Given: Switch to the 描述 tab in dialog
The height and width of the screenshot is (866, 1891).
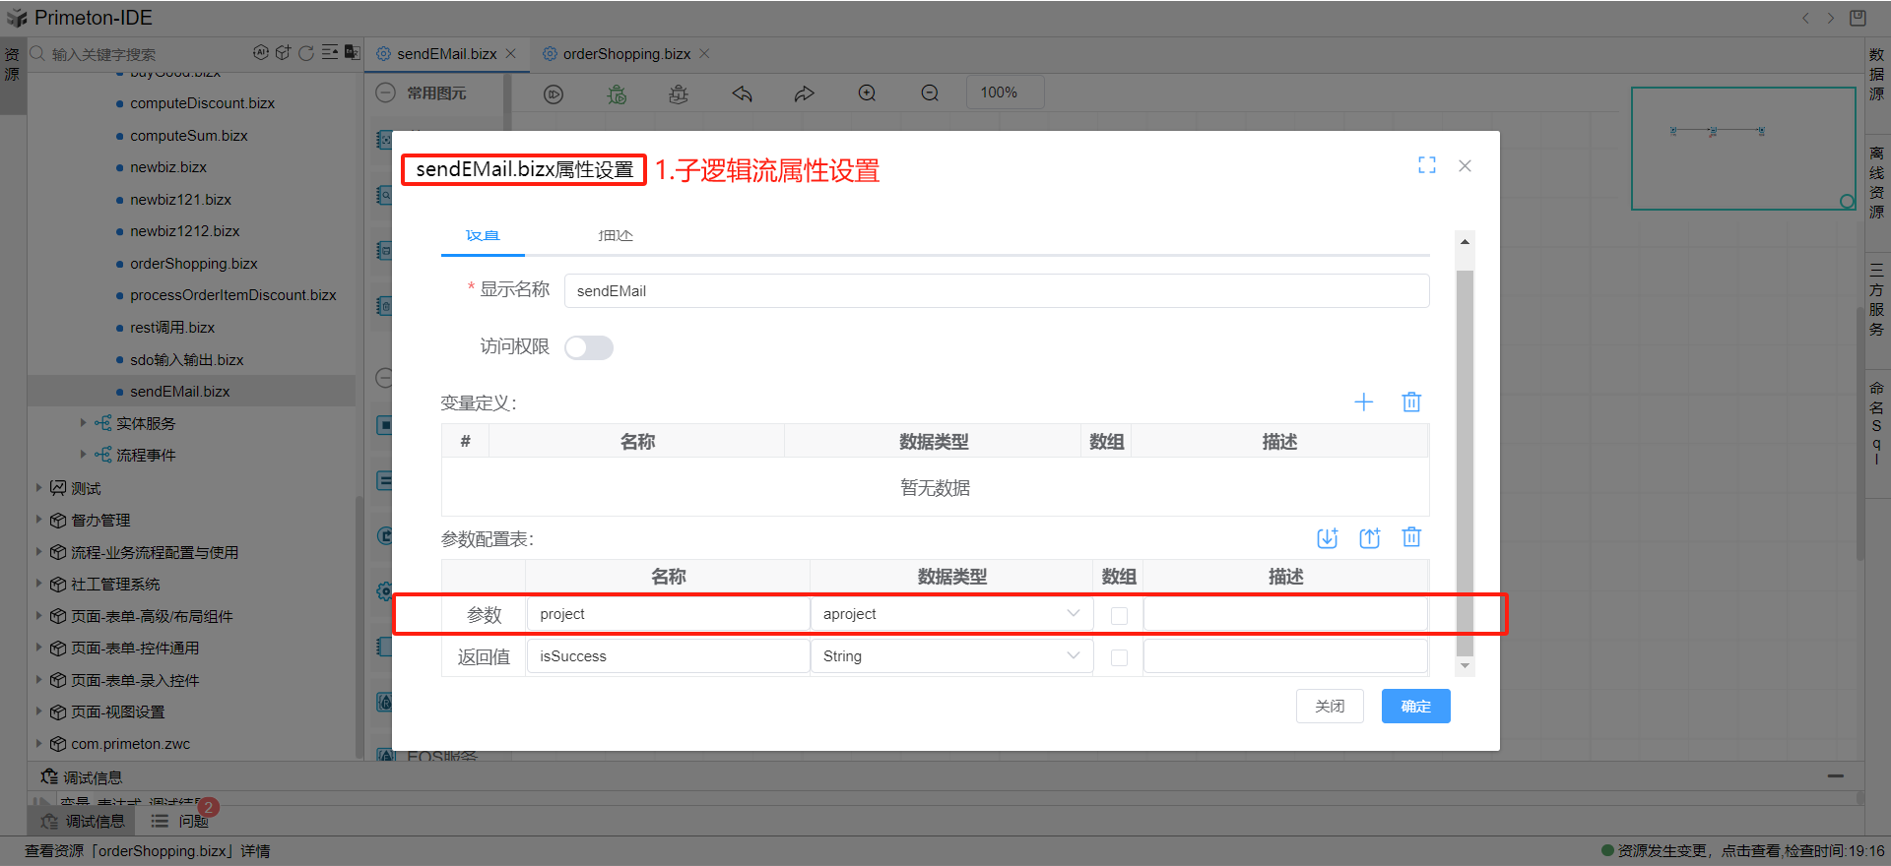Looking at the screenshot, I should coord(616,236).
